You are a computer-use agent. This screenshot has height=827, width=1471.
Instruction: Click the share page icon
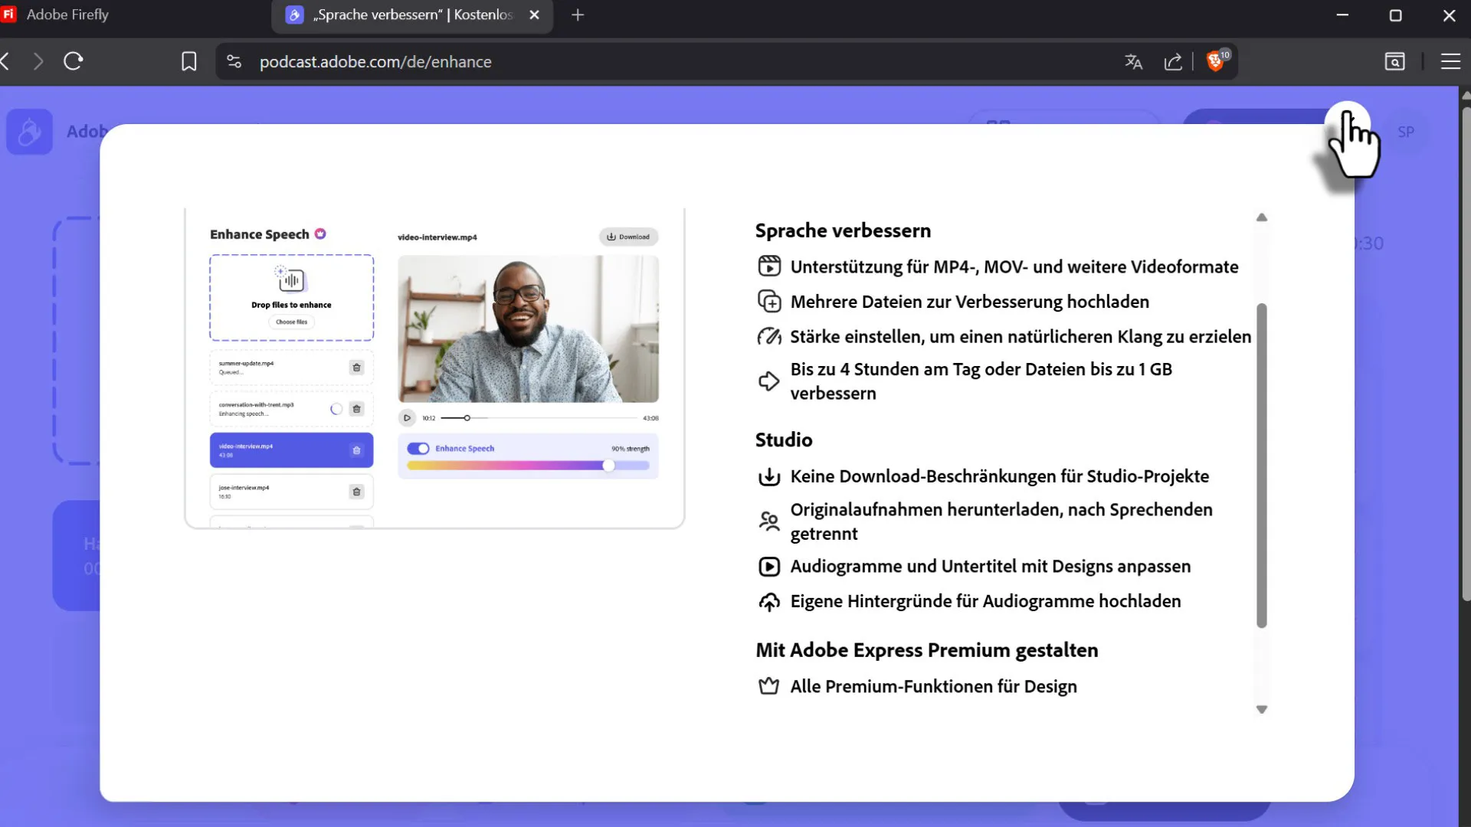tap(1173, 62)
